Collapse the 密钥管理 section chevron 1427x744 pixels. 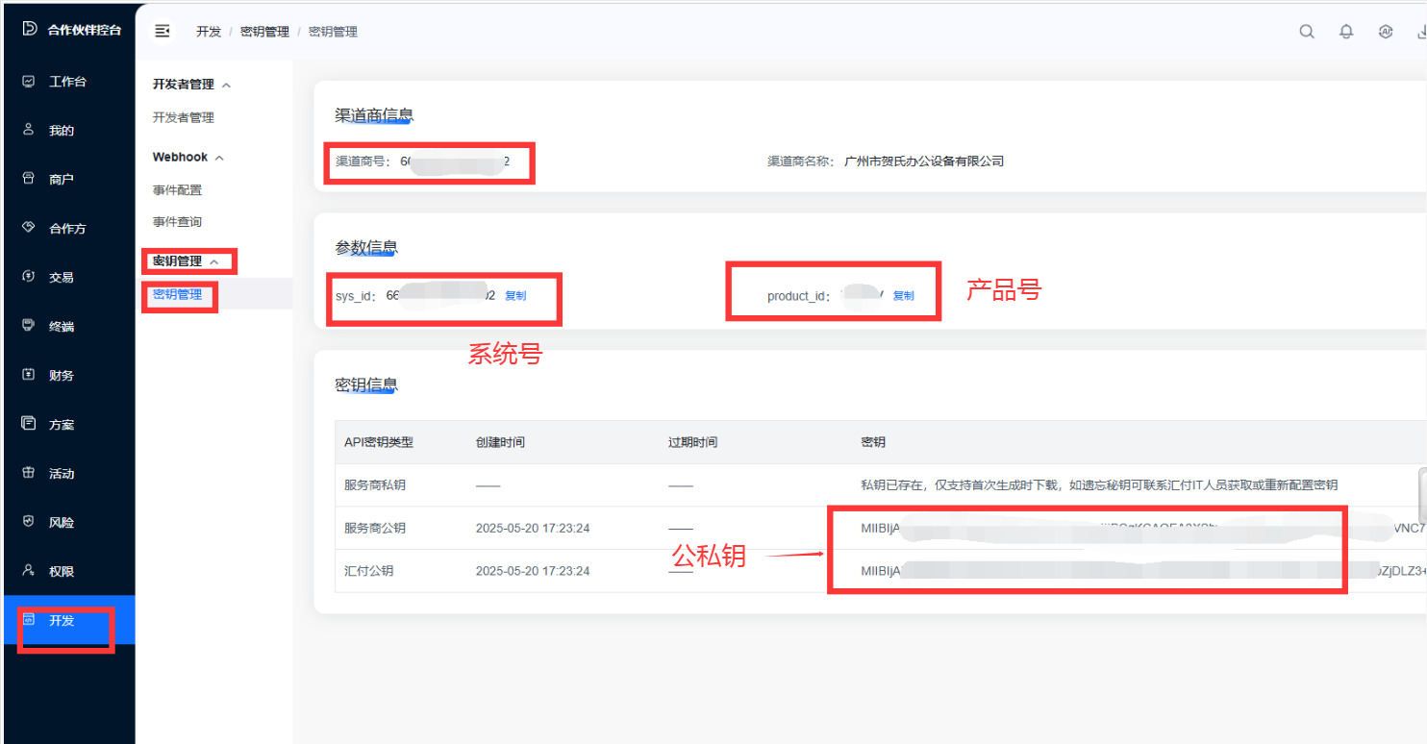(x=214, y=261)
